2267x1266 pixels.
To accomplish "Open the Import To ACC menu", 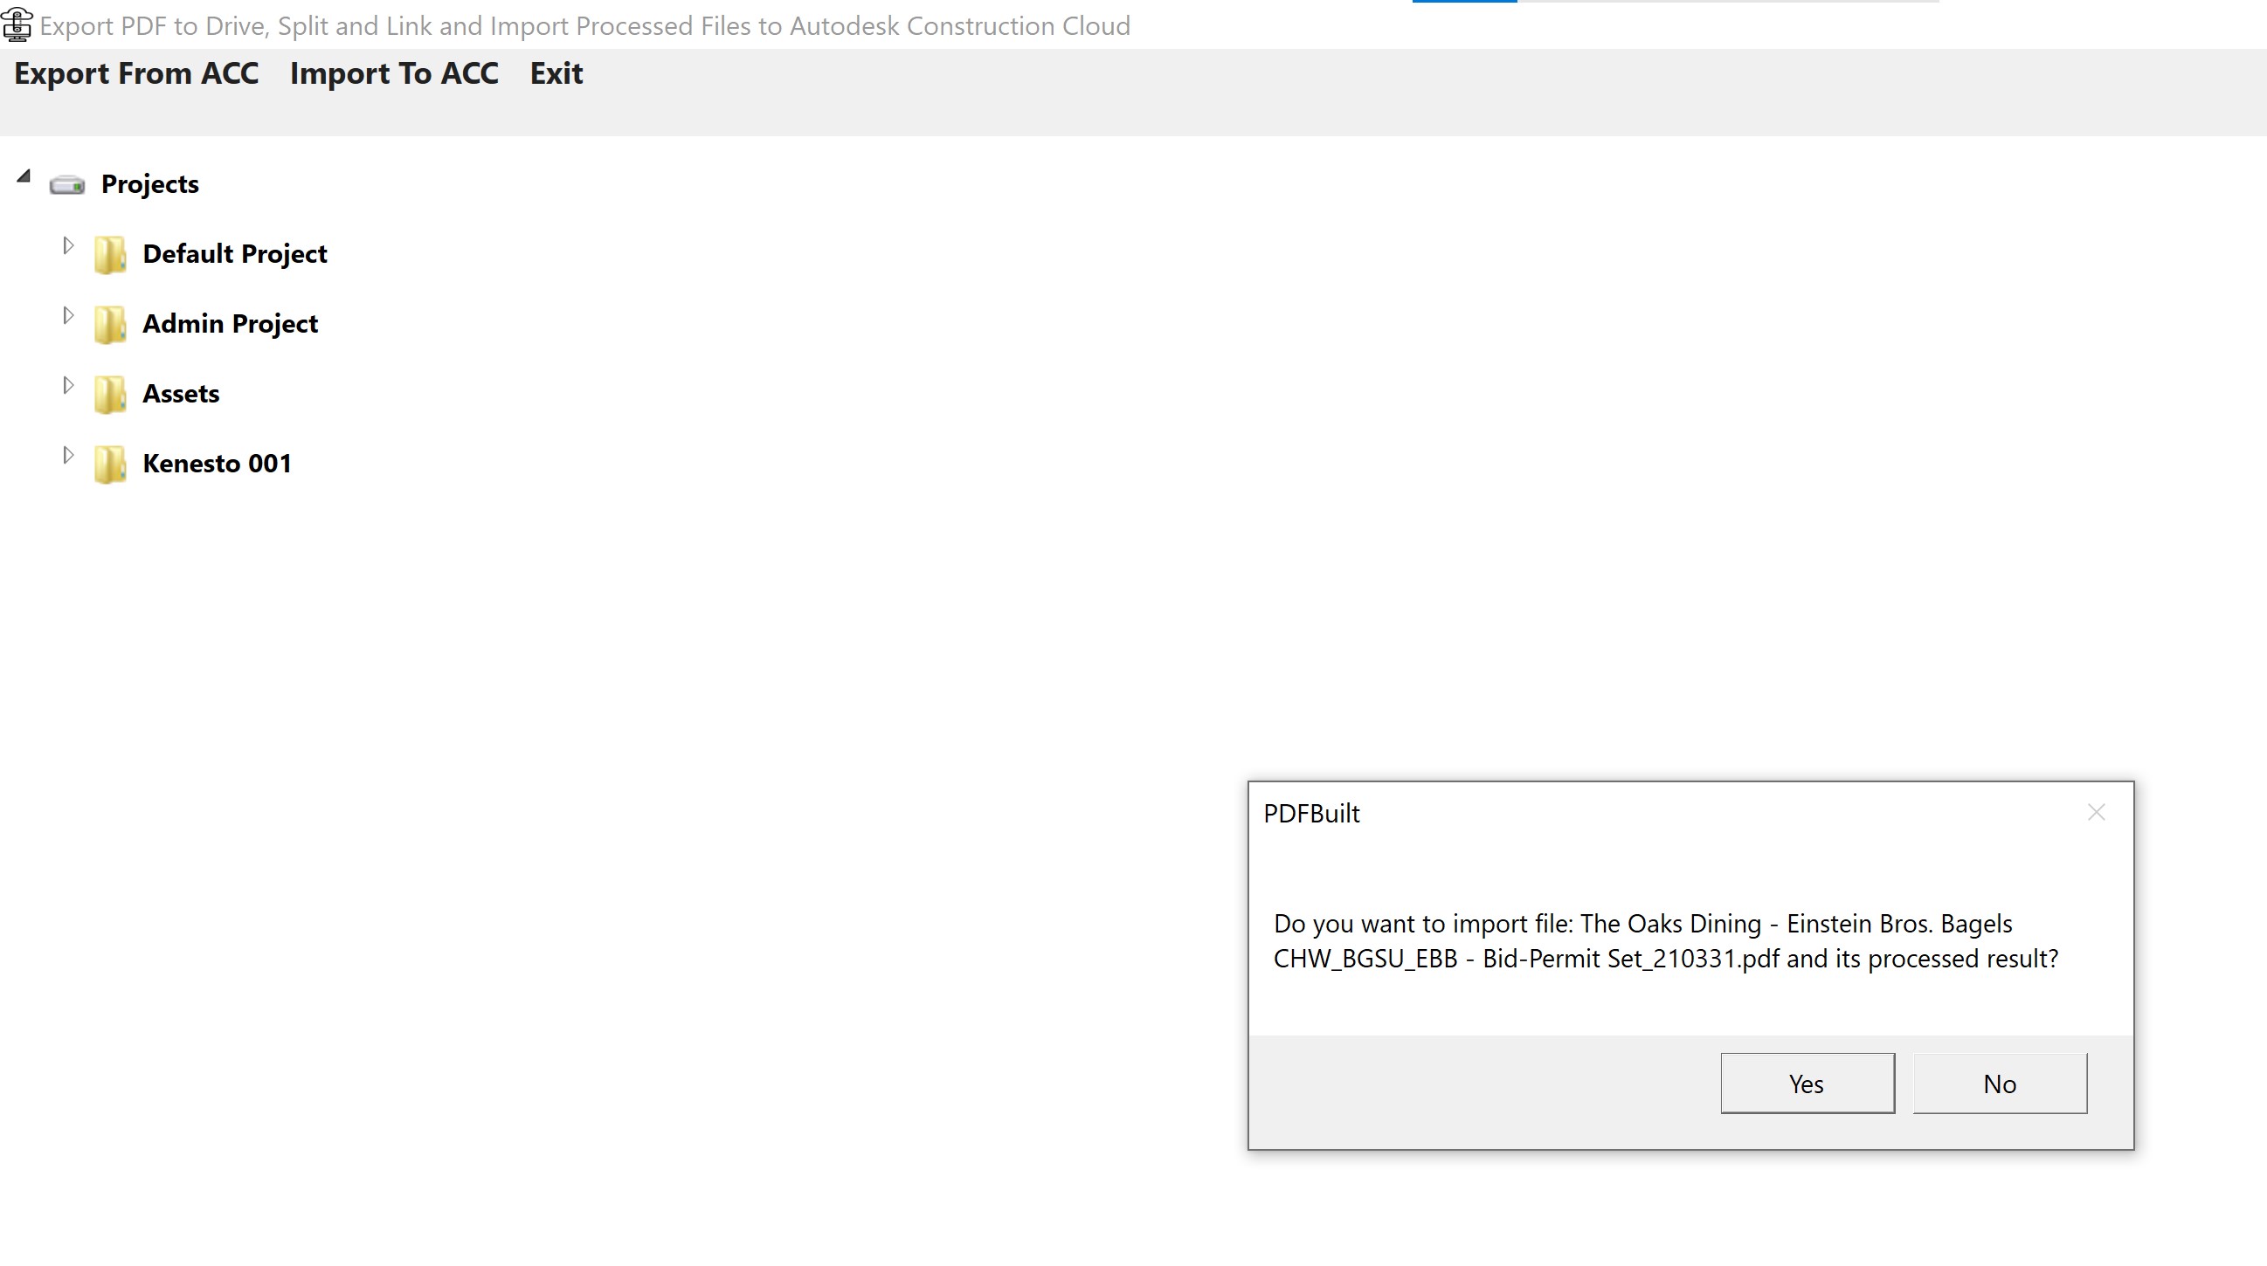I will click(393, 73).
